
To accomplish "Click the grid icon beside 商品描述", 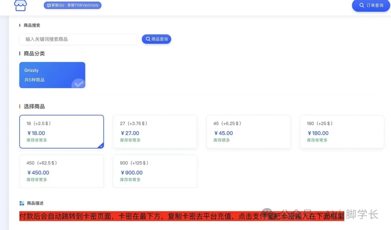I will pyautogui.click(x=22, y=203).
